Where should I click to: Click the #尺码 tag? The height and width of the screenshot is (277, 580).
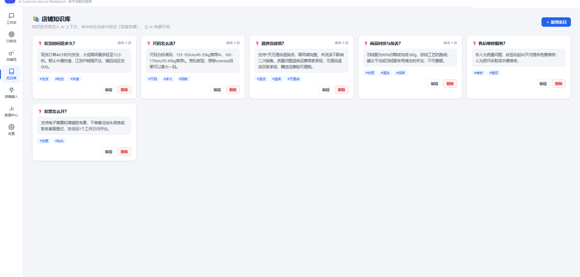click(153, 79)
